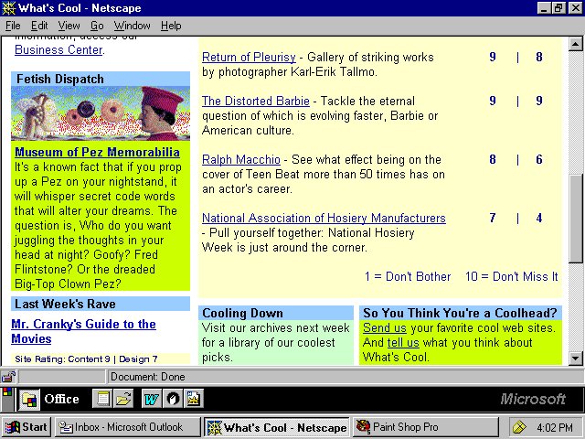Click the New Office Document icon

point(102,399)
